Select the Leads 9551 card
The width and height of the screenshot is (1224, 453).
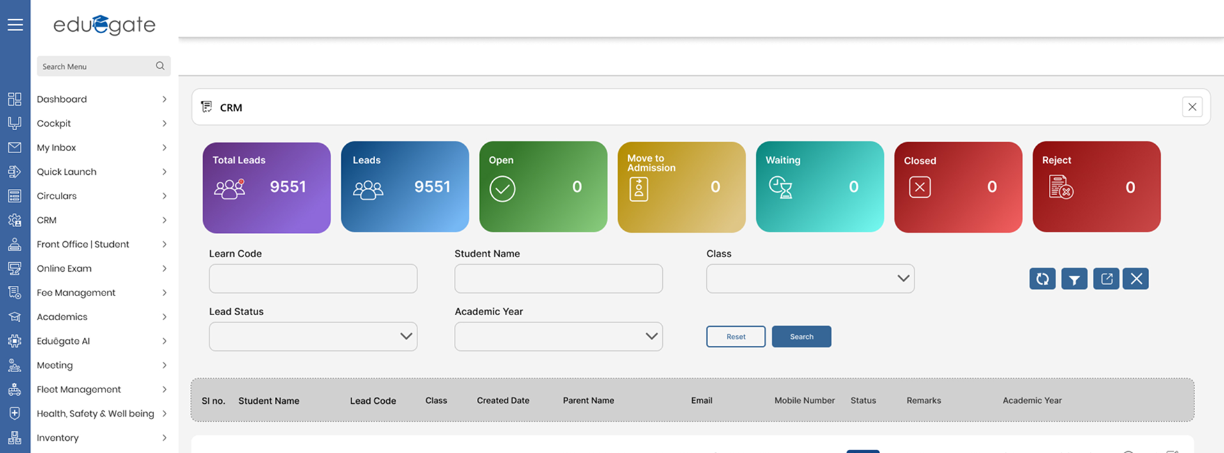405,187
